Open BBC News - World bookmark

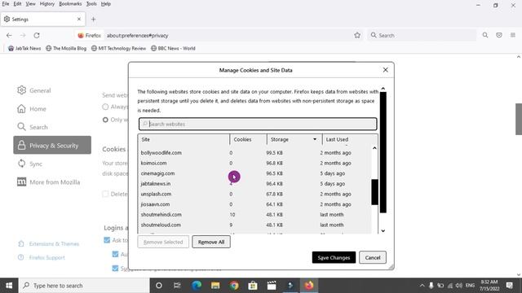(173, 48)
